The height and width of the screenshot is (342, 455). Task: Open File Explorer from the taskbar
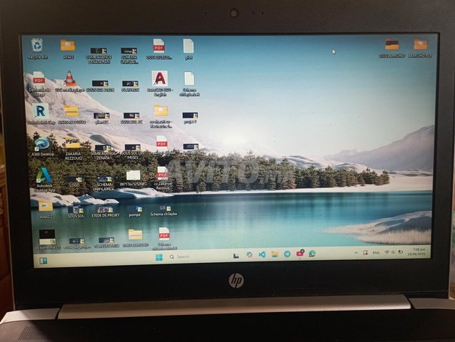click(x=274, y=254)
